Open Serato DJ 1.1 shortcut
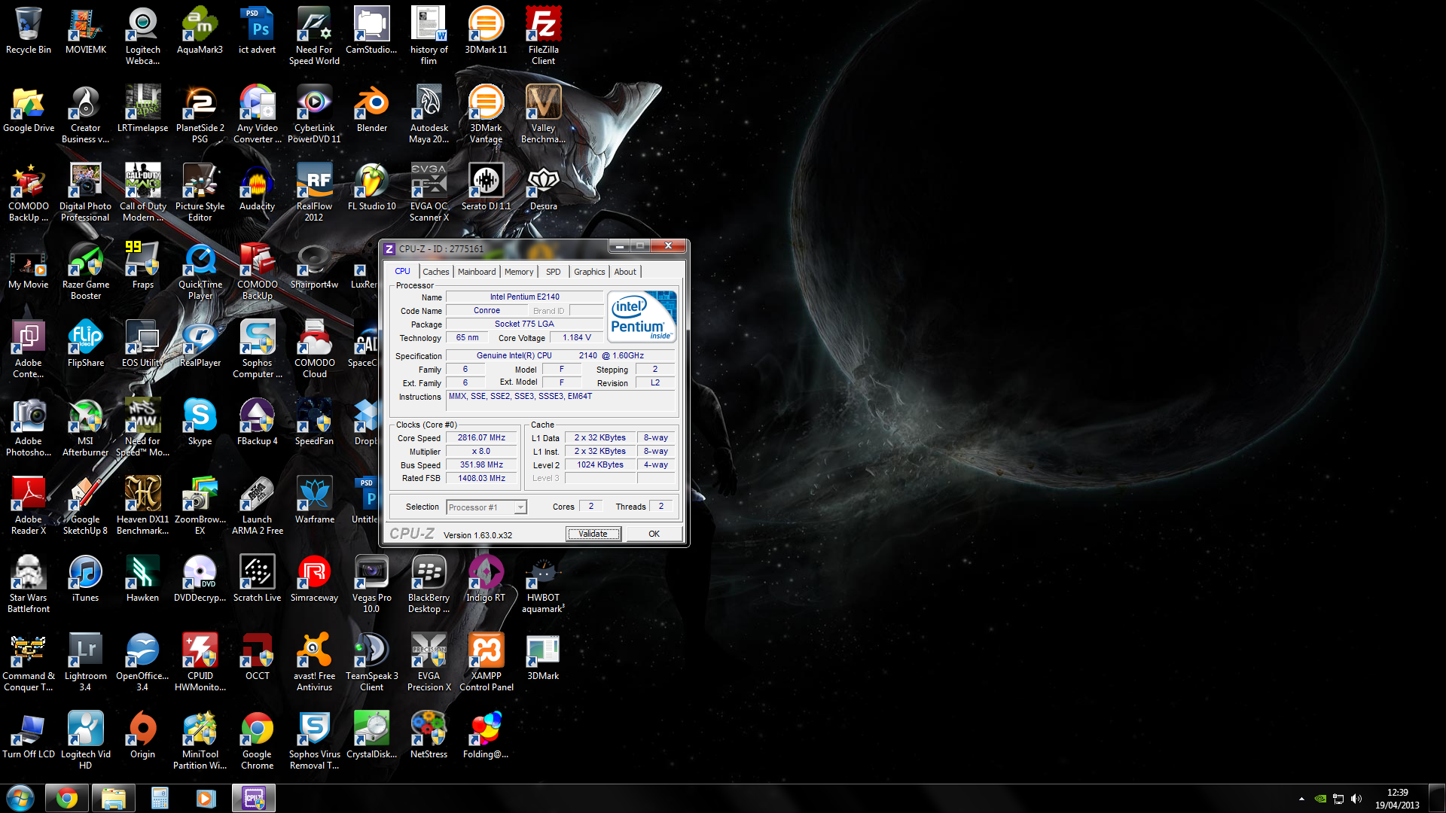 pos(486,187)
